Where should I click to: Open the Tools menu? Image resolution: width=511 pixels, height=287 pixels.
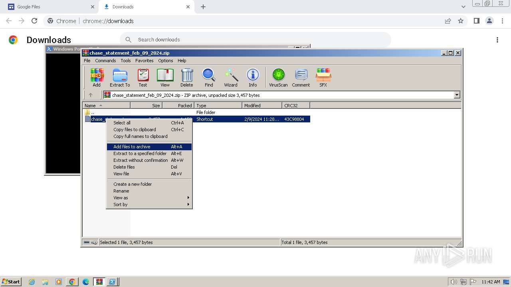pos(126,61)
